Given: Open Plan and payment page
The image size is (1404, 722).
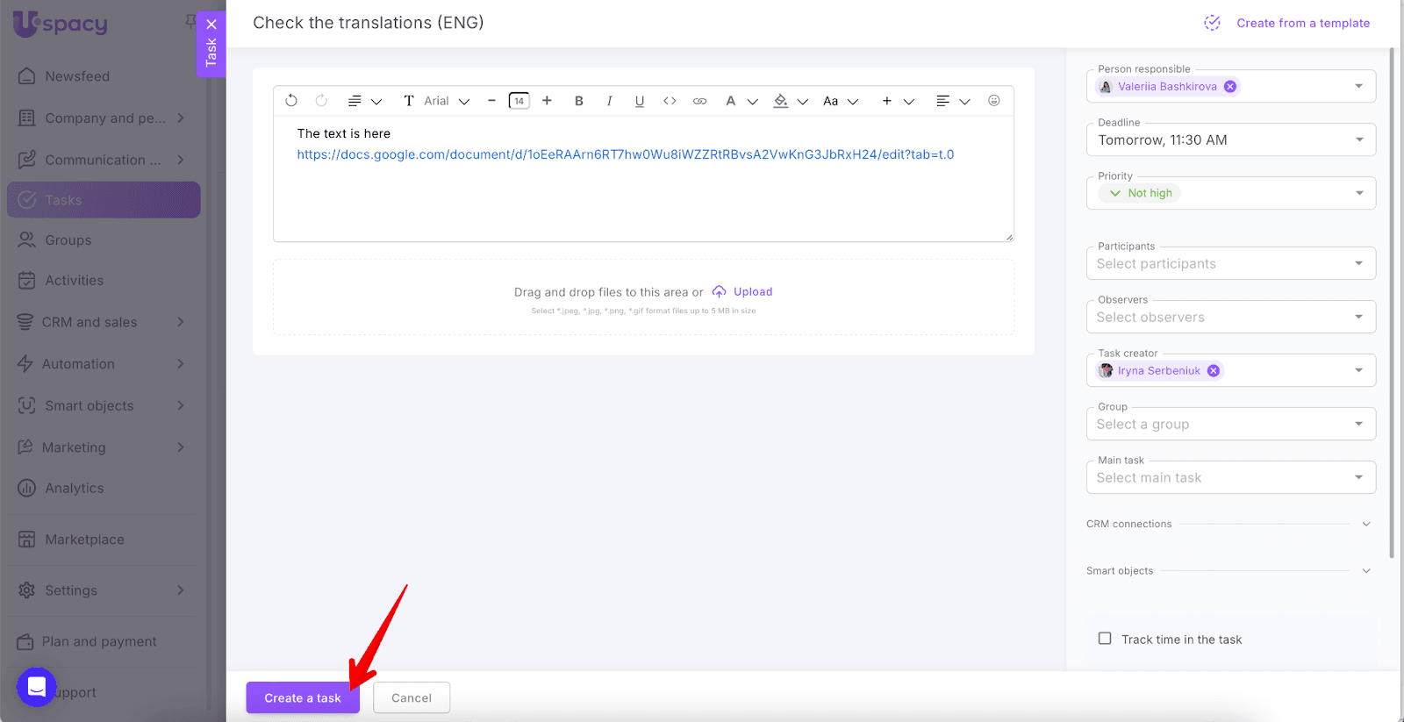Looking at the screenshot, I should pos(104,641).
